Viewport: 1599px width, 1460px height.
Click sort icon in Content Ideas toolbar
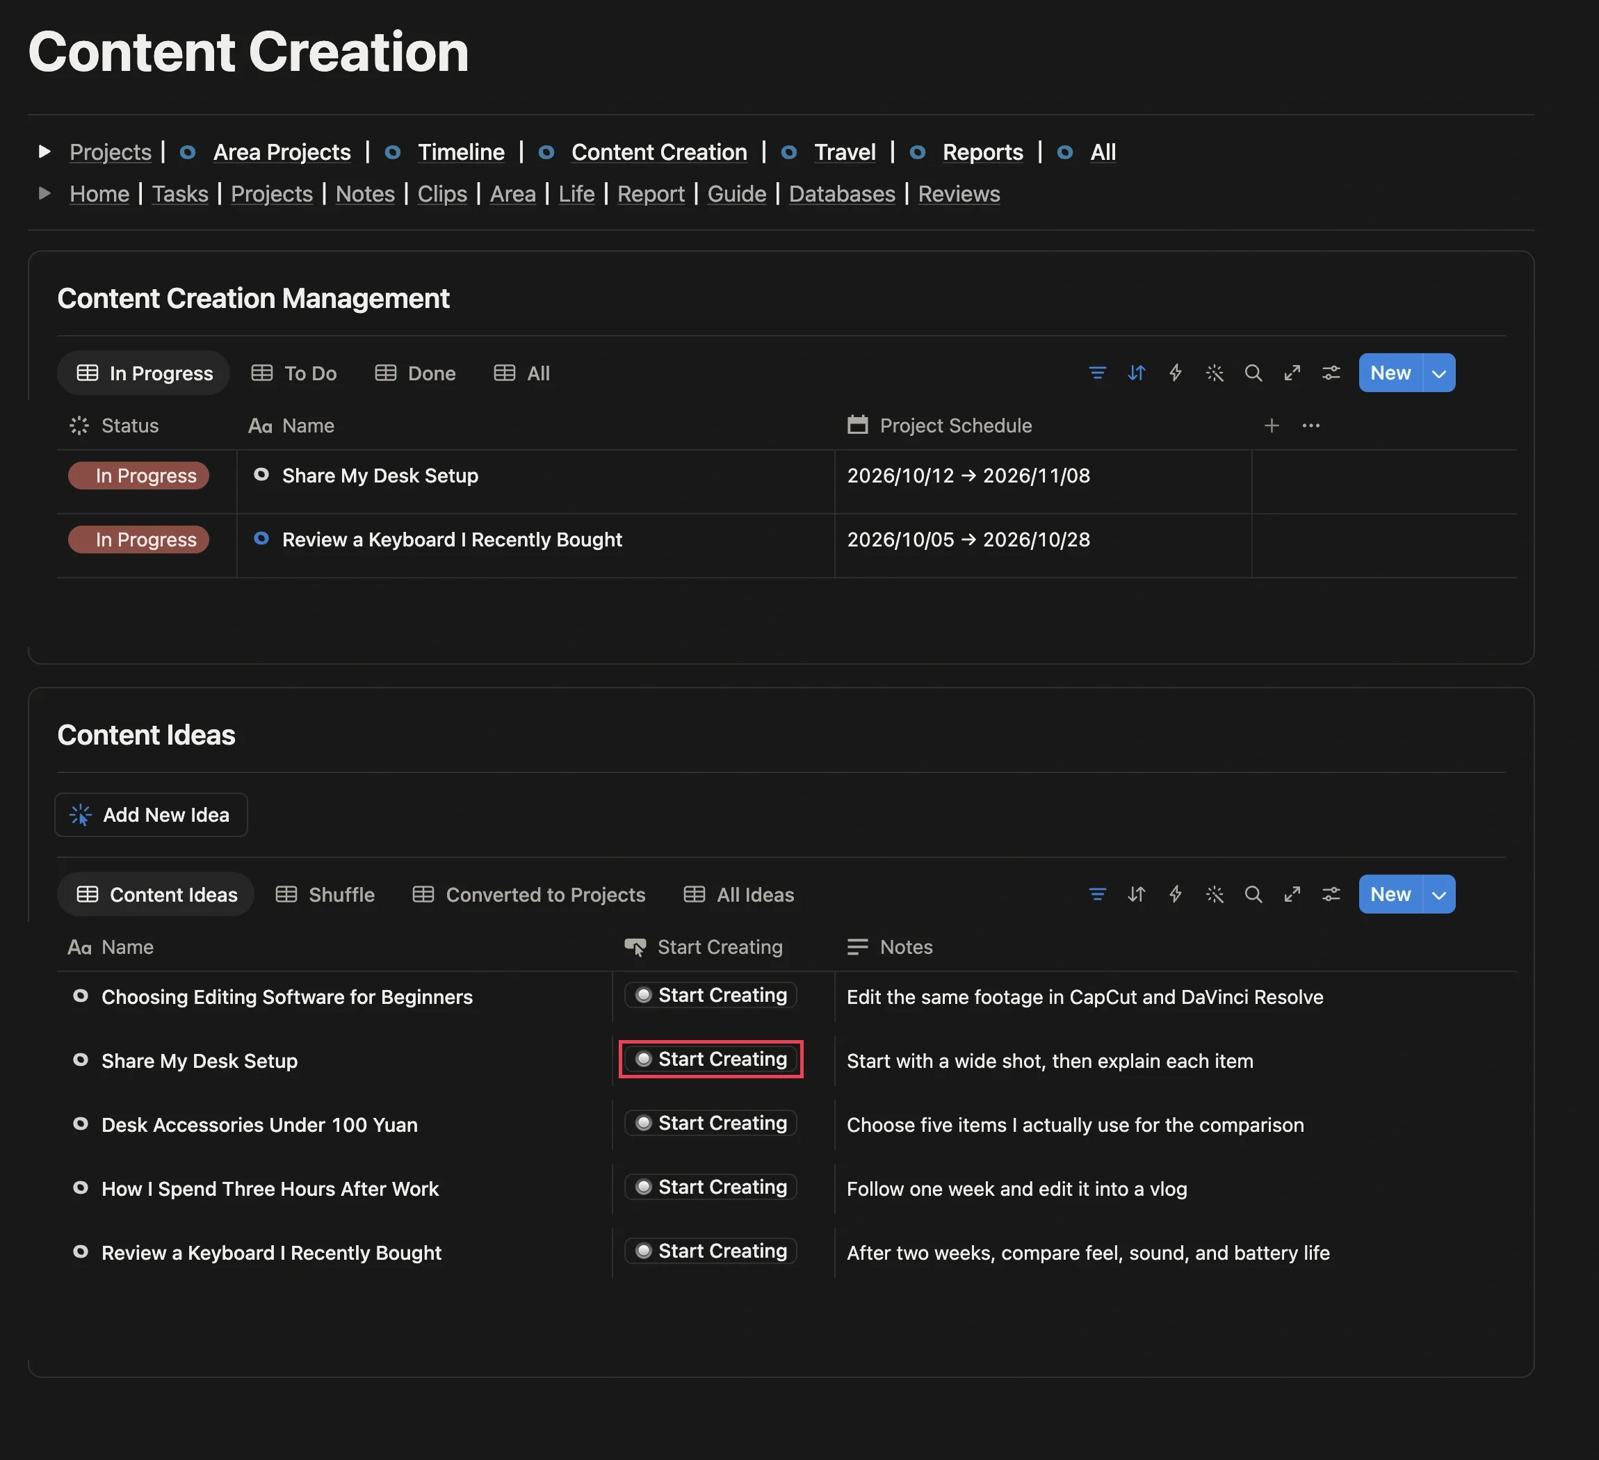click(x=1136, y=894)
